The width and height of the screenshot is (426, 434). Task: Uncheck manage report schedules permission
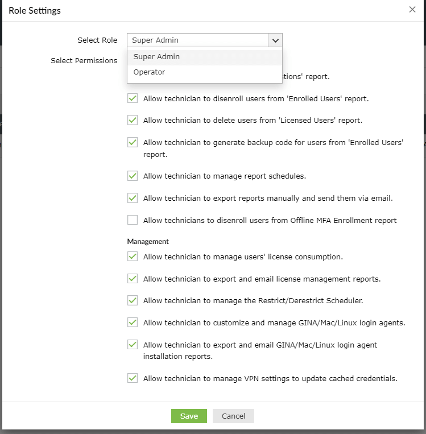133,176
